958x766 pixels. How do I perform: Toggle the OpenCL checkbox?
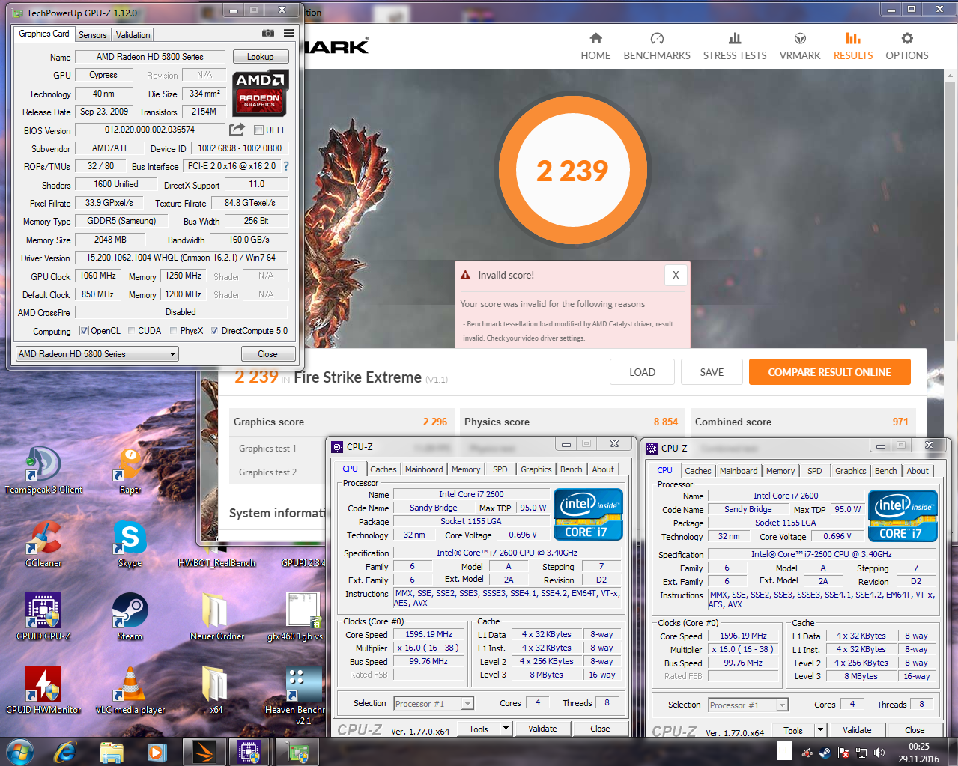(84, 331)
